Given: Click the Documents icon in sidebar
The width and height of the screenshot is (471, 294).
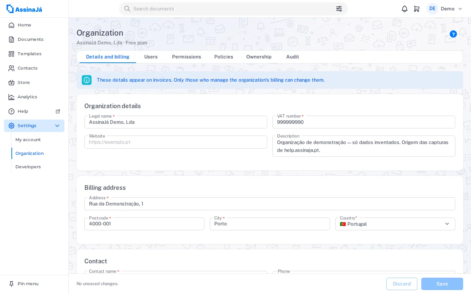Looking at the screenshot, I should [x=11, y=40].
